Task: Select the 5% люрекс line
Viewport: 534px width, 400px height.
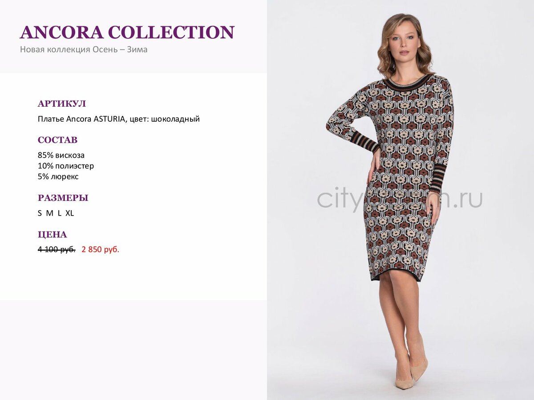Action: 58,176
